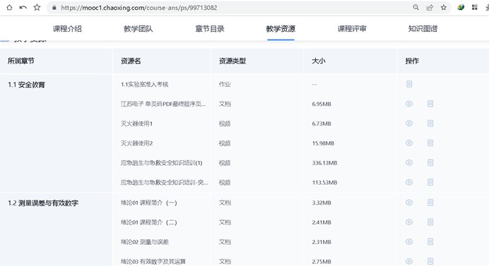489x266 pixels.
Task: Preview 应急逃生与急救安全知识培训(1) with eye icon
Action: point(409,162)
